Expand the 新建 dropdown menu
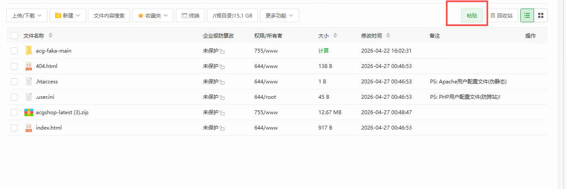The image size is (566, 189). (x=68, y=15)
